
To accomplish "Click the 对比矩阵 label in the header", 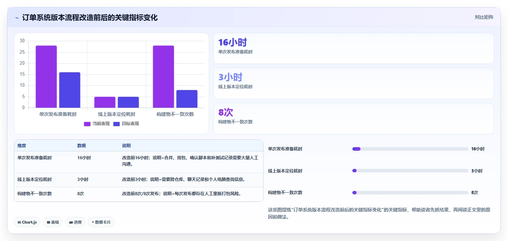I will pos(484,17).
